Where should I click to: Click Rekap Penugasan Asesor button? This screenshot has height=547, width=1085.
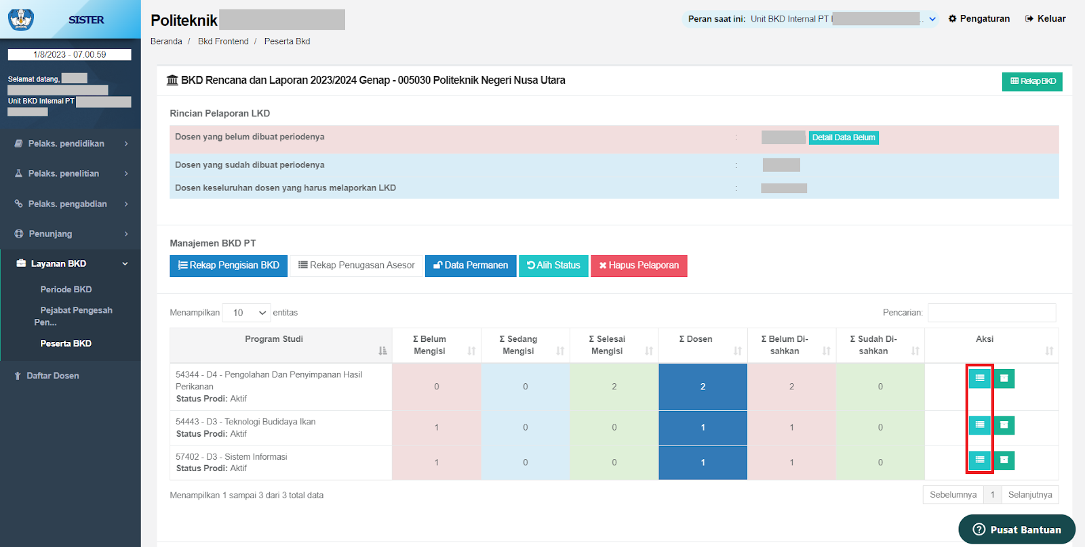(x=357, y=265)
